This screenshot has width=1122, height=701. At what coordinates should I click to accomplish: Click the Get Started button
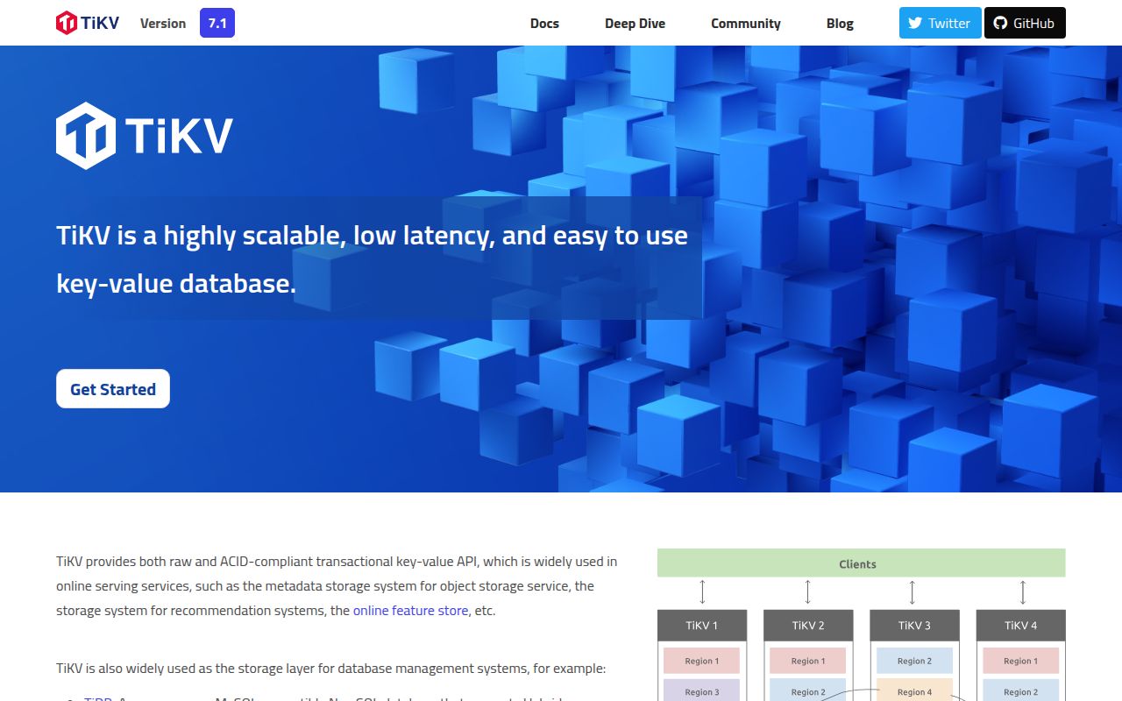113,389
